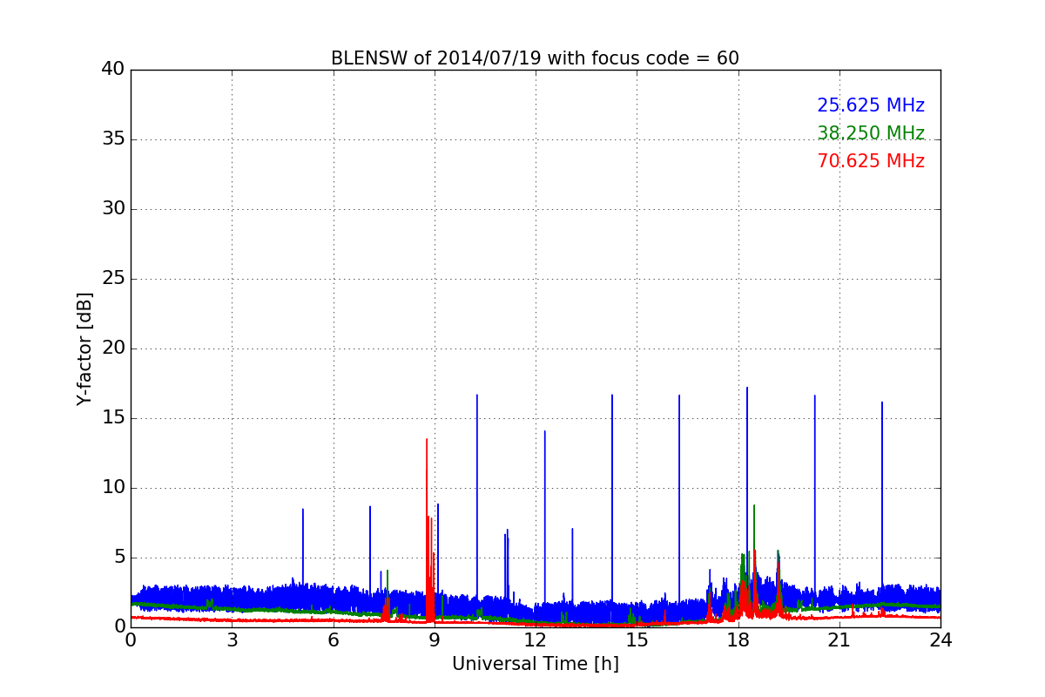Click the green spike peak after 18 h

tap(754, 506)
